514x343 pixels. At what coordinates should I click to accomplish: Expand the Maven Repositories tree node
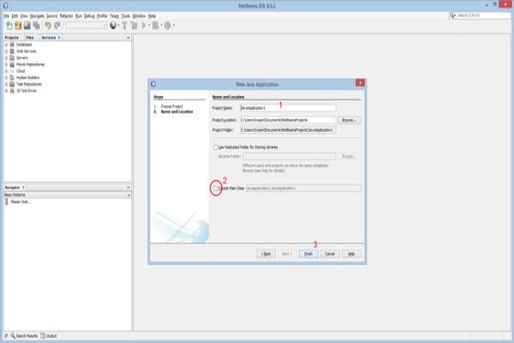tap(6, 64)
